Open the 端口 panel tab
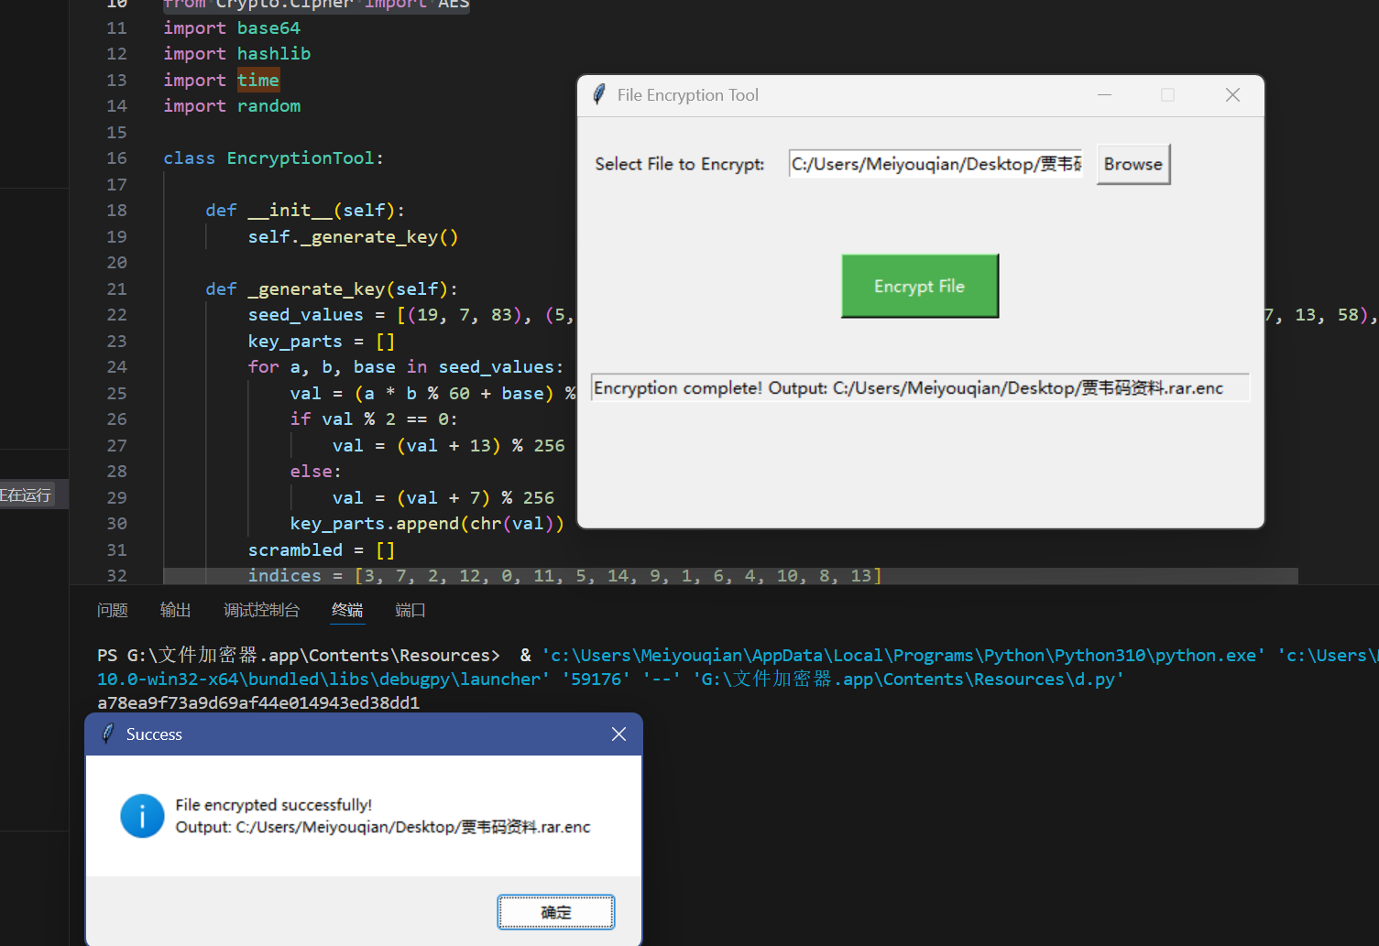 point(410,610)
